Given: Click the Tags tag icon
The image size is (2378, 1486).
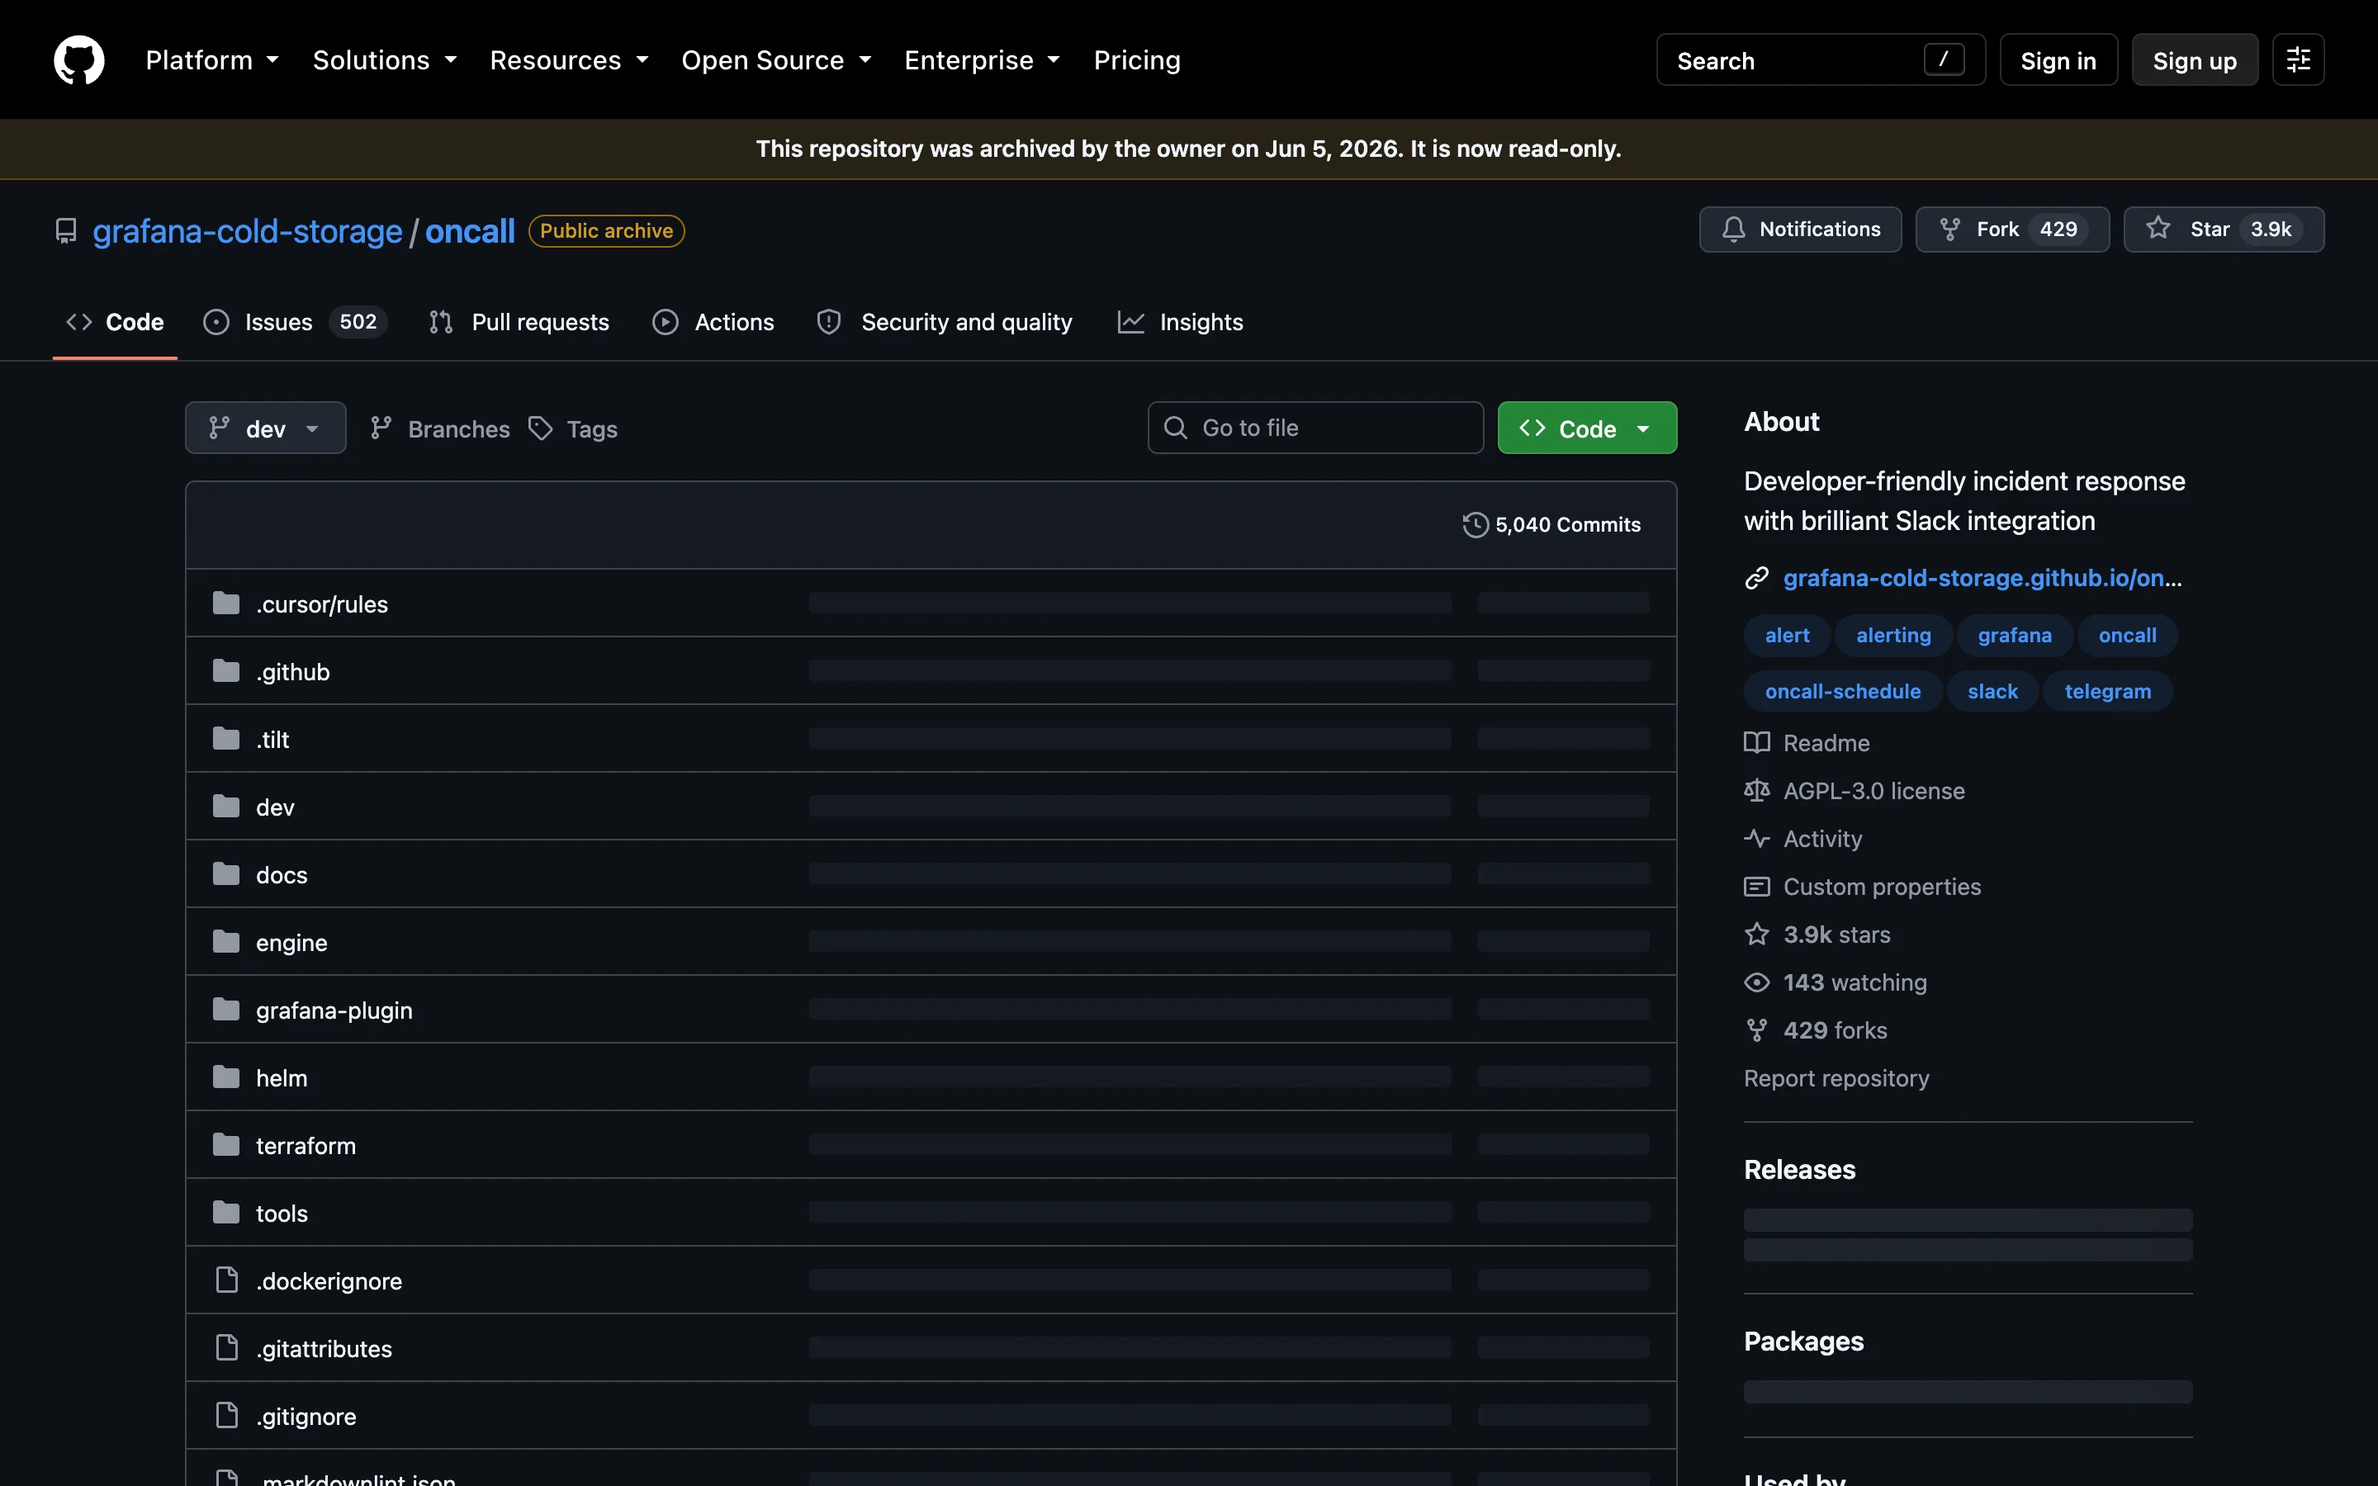Looking at the screenshot, I should pyautogui.click(x=541, y=428).
